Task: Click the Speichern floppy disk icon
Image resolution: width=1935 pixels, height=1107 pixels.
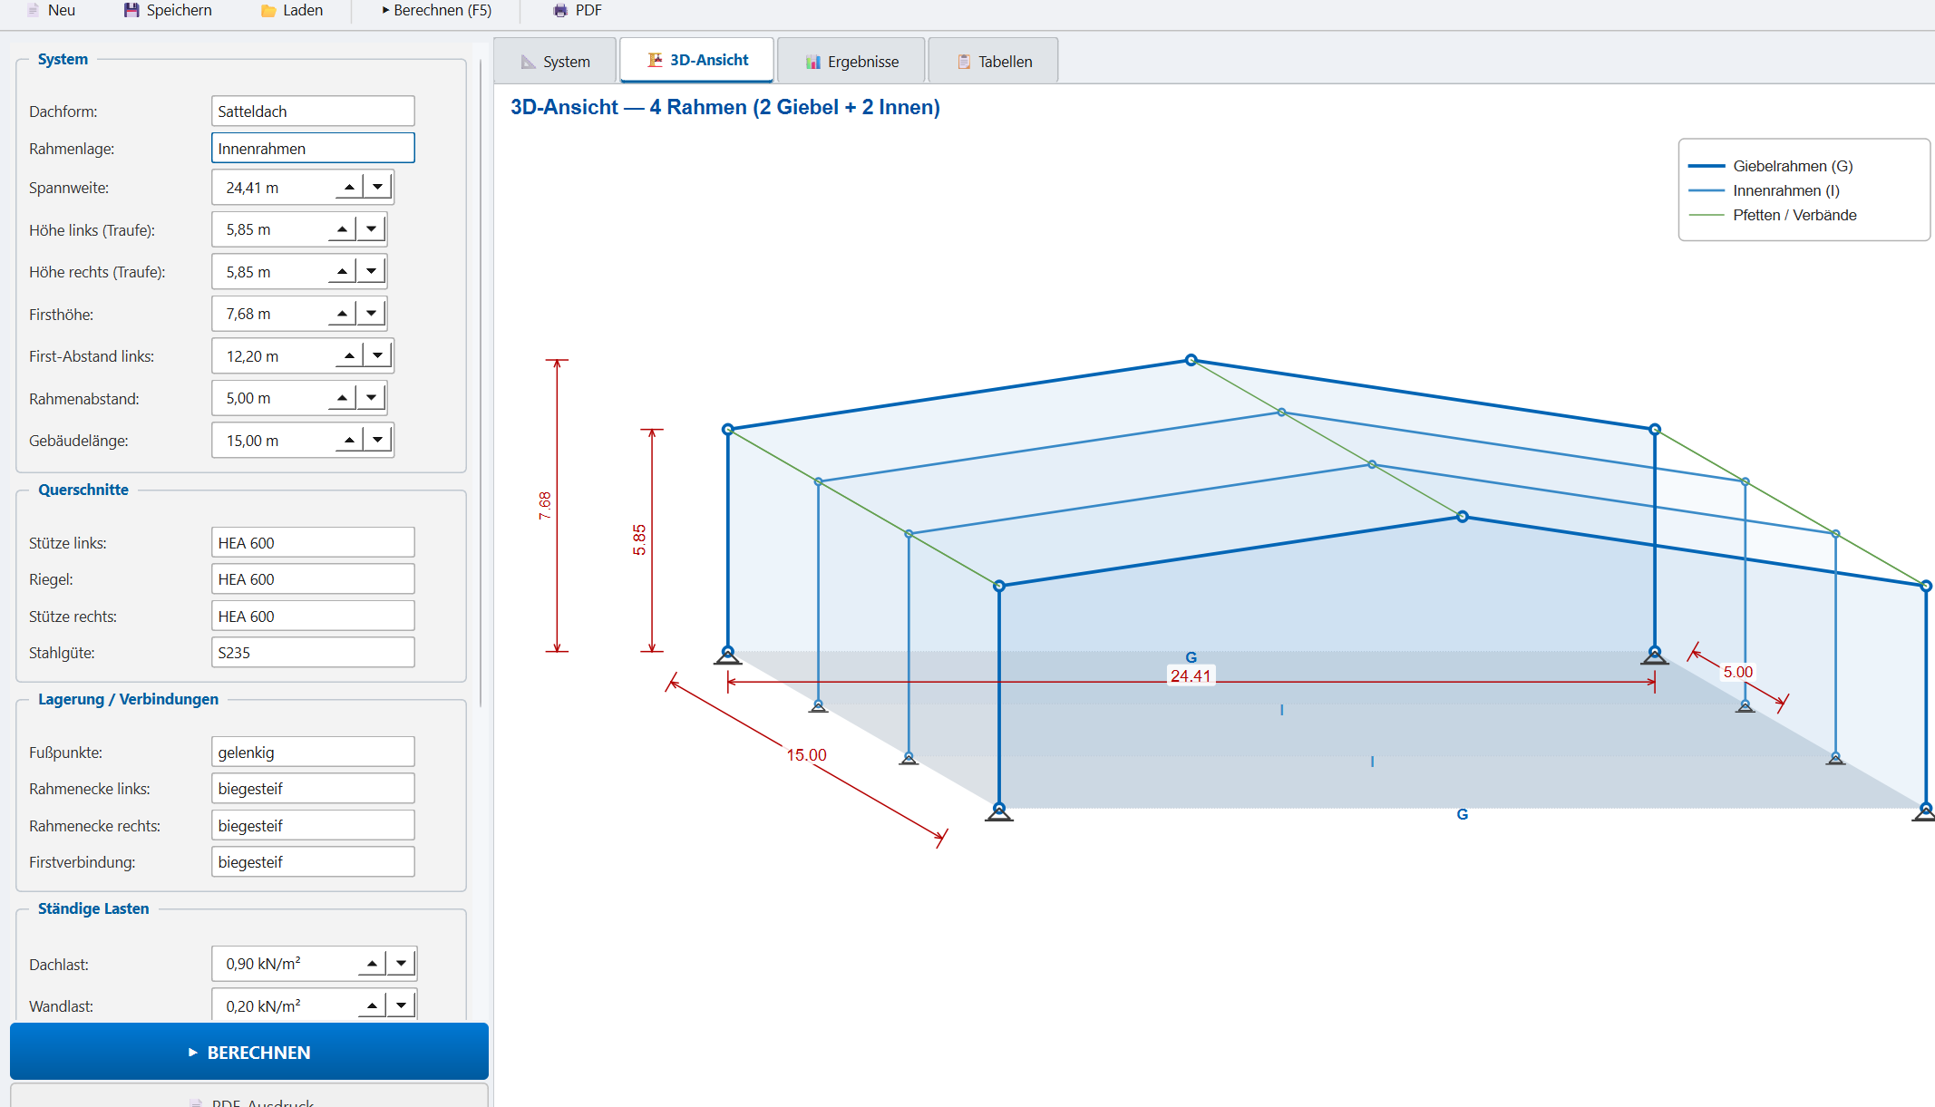Action: coord(131,11)
